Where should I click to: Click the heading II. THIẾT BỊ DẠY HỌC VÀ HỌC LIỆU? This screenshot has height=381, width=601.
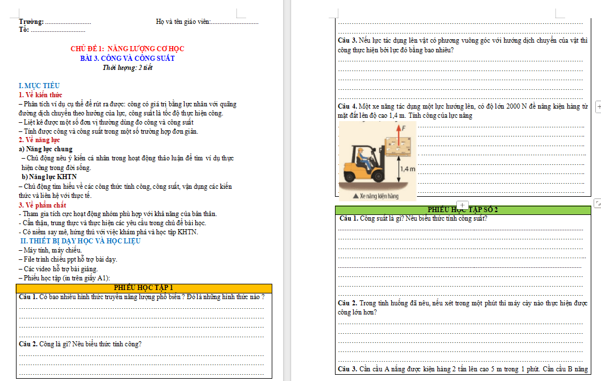click(80, 241)
